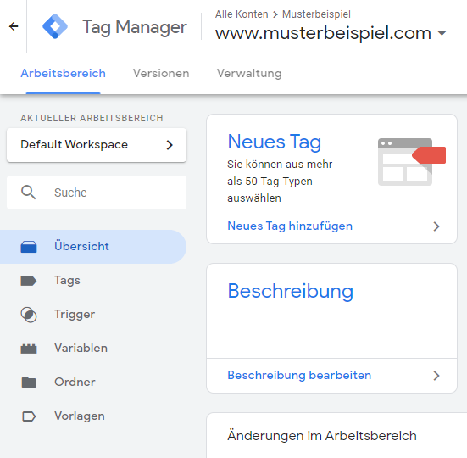The width and height of the screenshot is (467, 458).
Task: Click chevron next to Neues Tag hinzufügen
Action: [436, 226]
